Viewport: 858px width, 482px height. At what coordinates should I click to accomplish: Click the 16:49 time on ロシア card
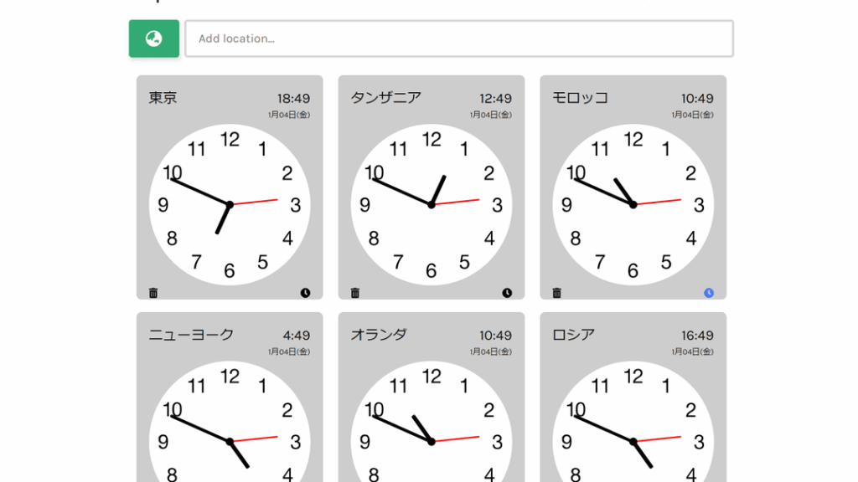(697, 336)
